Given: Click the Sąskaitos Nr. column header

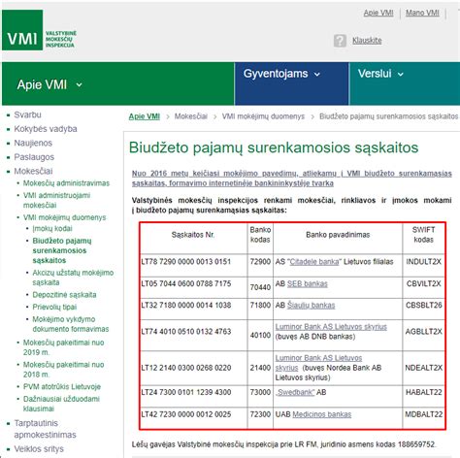Looking at the screenshot, I should (193, 235).
